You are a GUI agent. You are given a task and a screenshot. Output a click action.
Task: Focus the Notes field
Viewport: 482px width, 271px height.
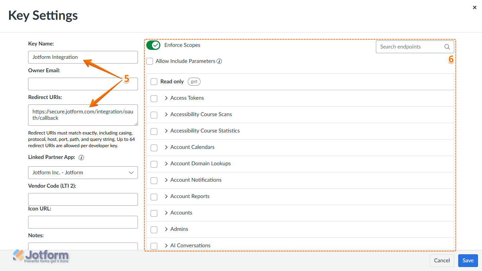tap(83, 246)
